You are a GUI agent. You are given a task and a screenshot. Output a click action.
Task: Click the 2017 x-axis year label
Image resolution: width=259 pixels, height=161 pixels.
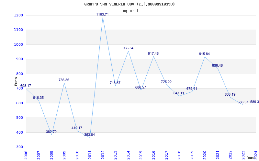pos(166,155)
